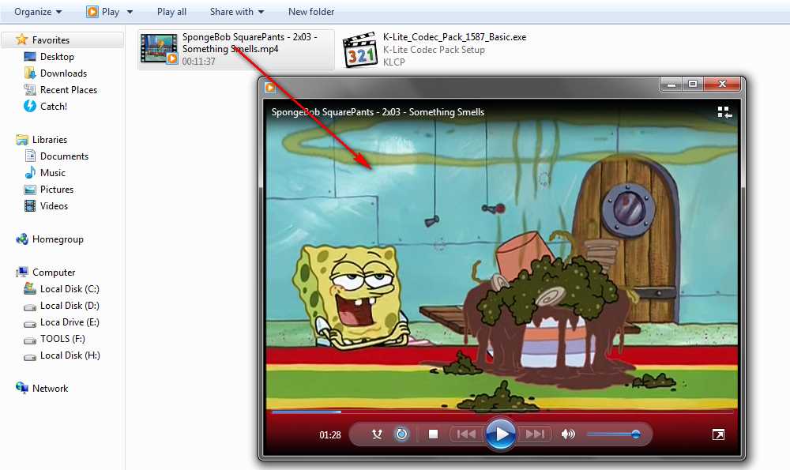Viewport: 790px width, 470px height.
Task: Click the 00:11:37 video duration text
Action: click(198, 62)
